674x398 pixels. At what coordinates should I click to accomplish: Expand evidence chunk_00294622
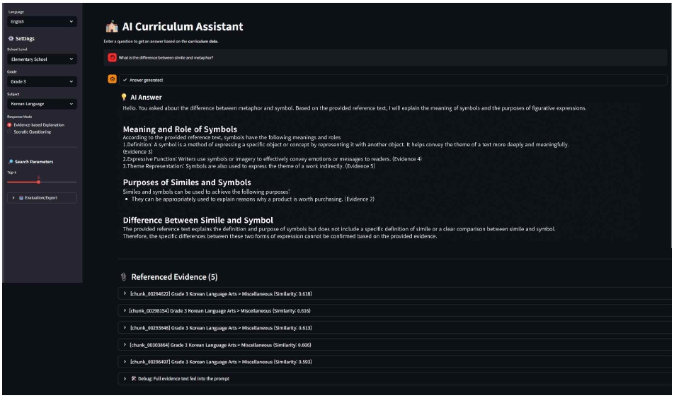[x=219, y=293]
